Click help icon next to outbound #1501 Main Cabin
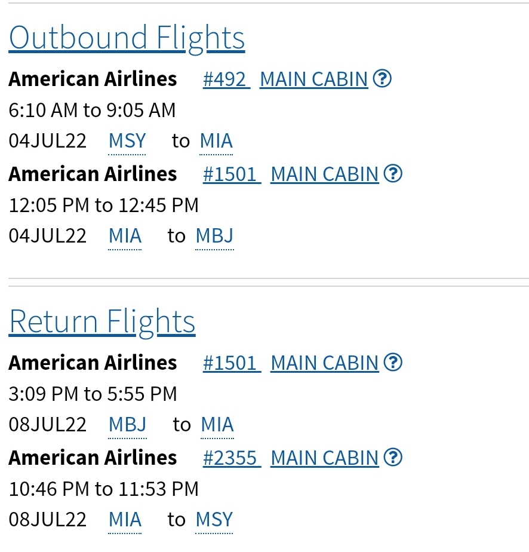Viewport: 529px width, 552px height. coord(393,173)
